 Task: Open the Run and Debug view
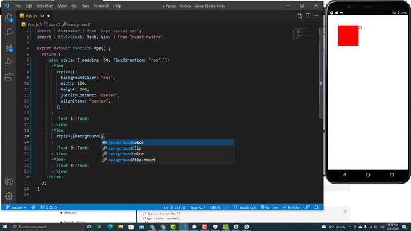coord(8,62)
